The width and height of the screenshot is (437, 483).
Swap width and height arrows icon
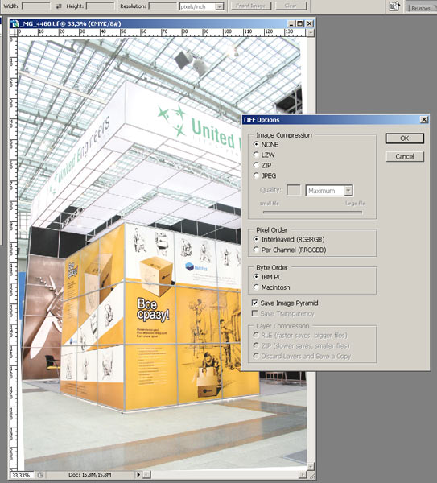(59, 6)
